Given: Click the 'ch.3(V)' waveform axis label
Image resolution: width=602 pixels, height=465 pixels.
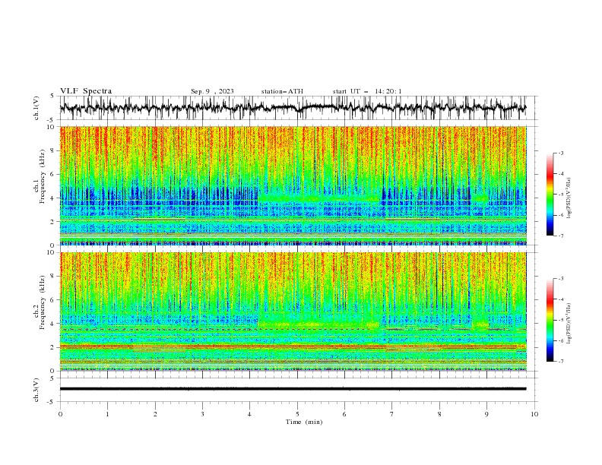Looking at the screenshot, I should (36, 390).
